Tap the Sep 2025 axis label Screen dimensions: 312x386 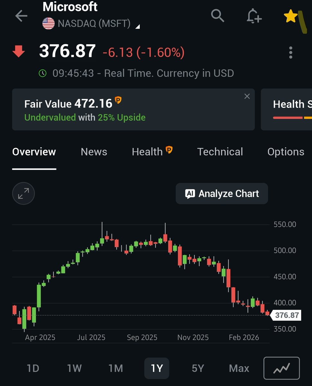[142, 337]
